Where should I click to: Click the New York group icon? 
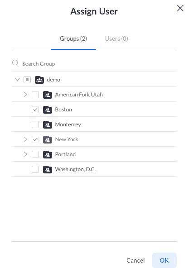[48, 139]
